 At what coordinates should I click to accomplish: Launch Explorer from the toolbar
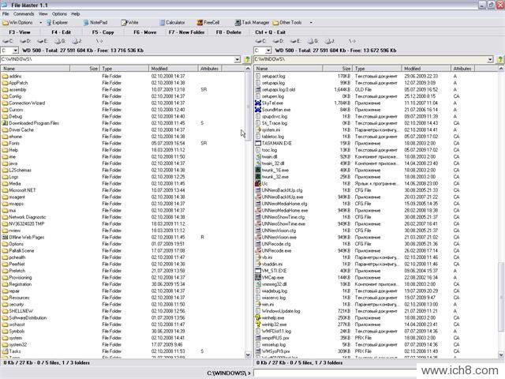[57, 23]
